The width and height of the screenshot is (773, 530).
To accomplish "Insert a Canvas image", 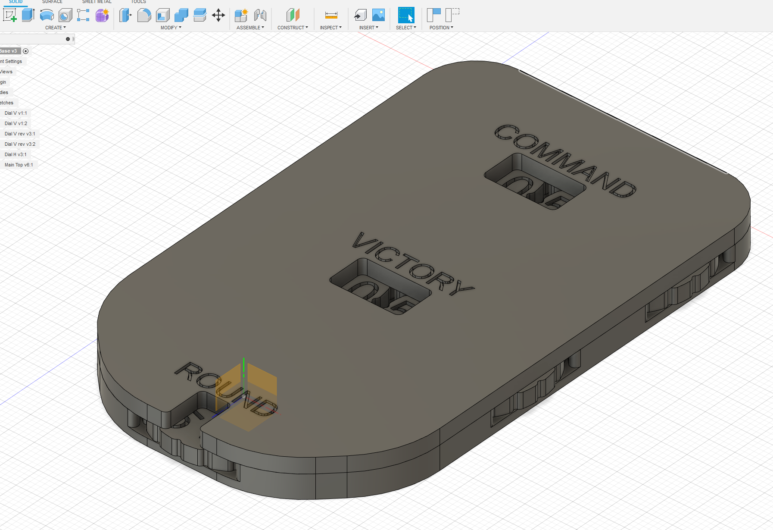I will pyautogui.click(x=378, y=15).
